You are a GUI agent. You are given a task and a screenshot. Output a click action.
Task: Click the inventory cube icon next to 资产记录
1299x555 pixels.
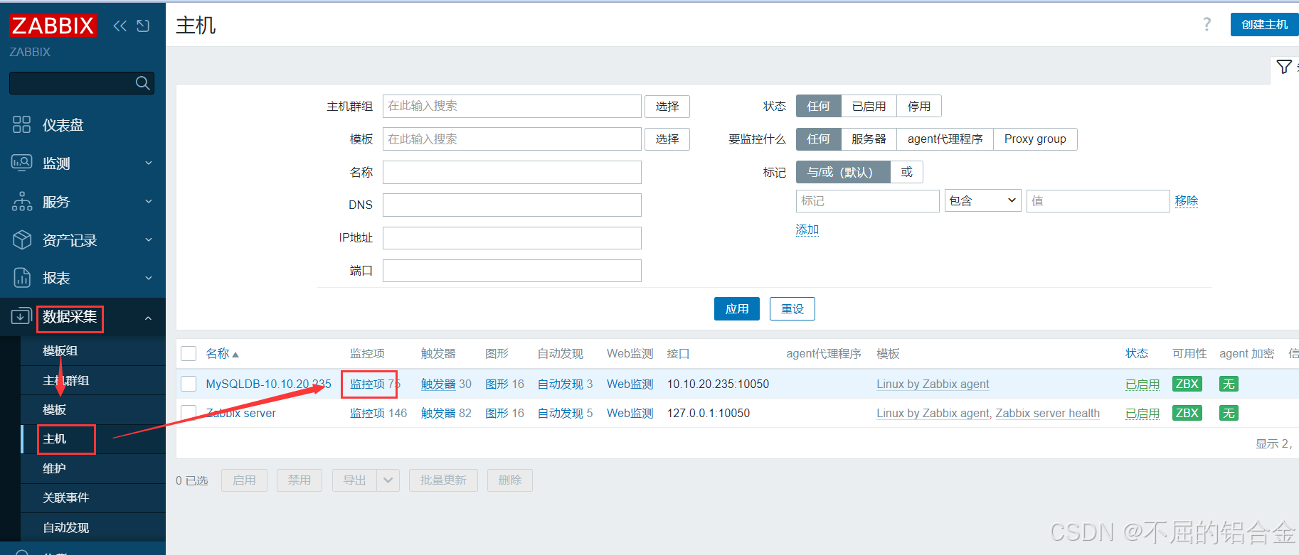[x=22, y=240]
